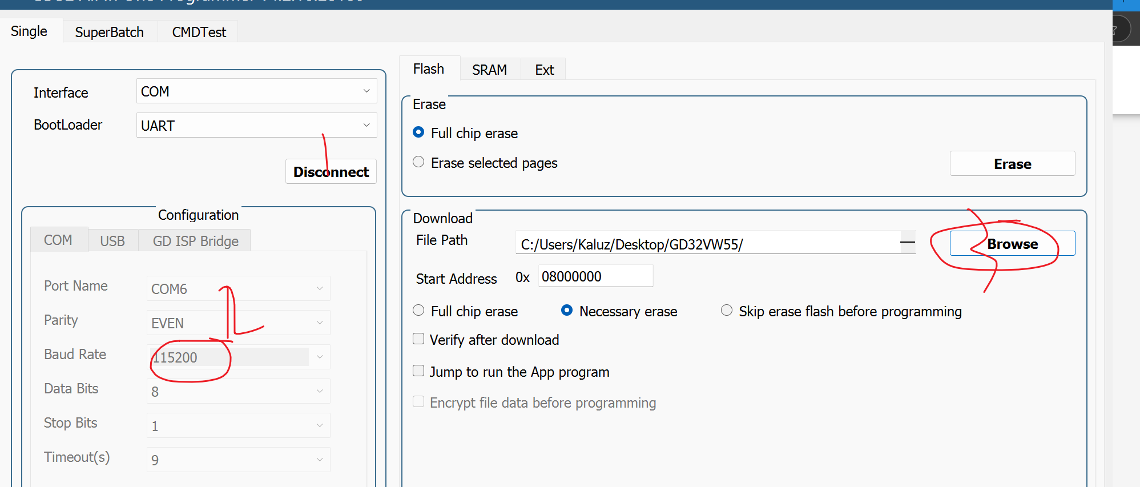Enable Verify after download checkbox
This screenshot has height=487, width=1140.
[x=418, y=339]
